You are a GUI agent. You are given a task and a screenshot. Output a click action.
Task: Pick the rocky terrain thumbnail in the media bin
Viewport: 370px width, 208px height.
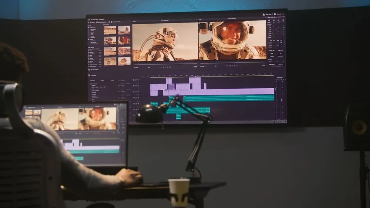(x=124, y=50)
